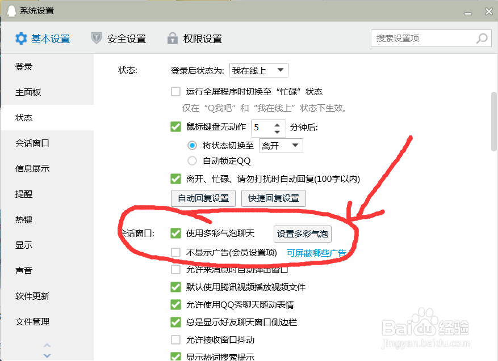
Task: Open the 离开 status switch dropdown
Action: point(281,146)
